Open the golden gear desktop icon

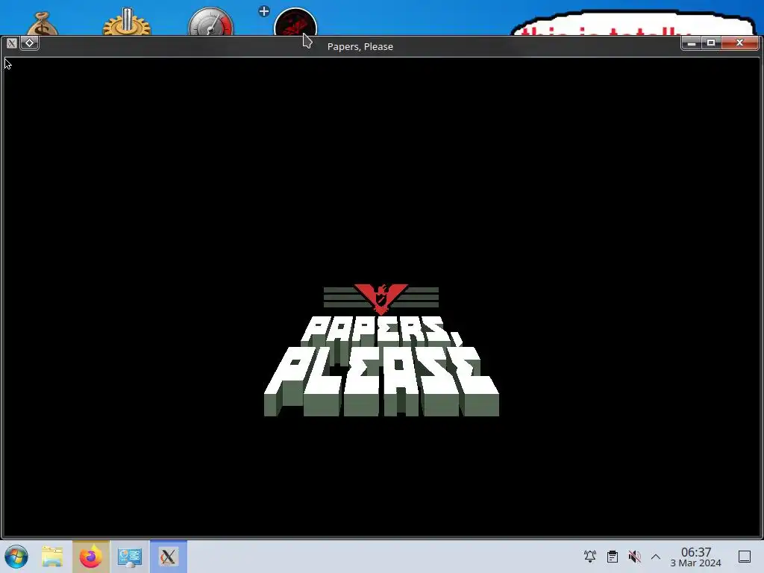(127, 22)
